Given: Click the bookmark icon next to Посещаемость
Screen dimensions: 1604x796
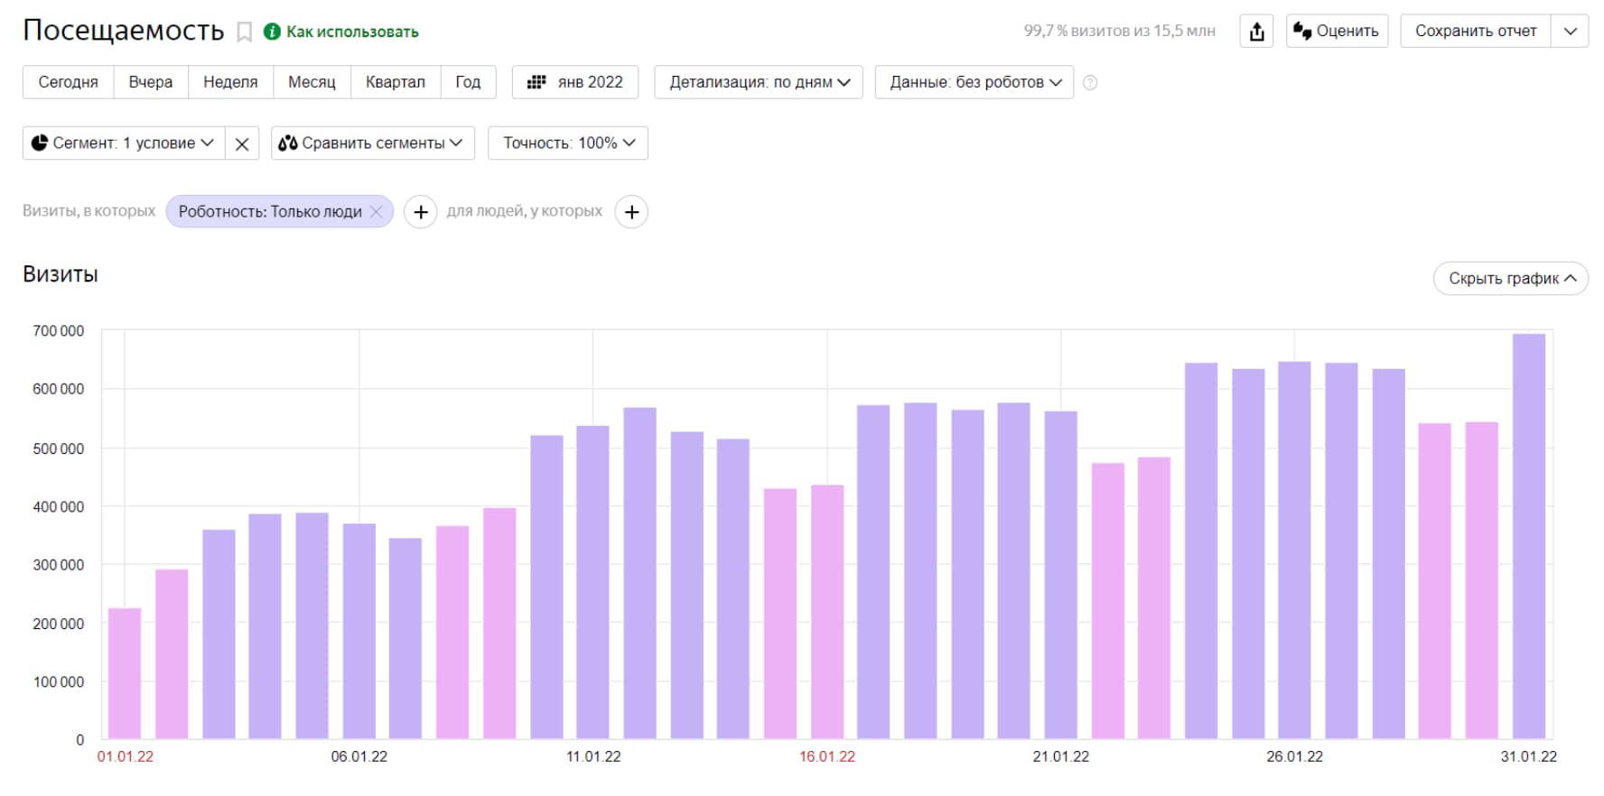Looking at the screenshot, I should click(x=244, y=32).
